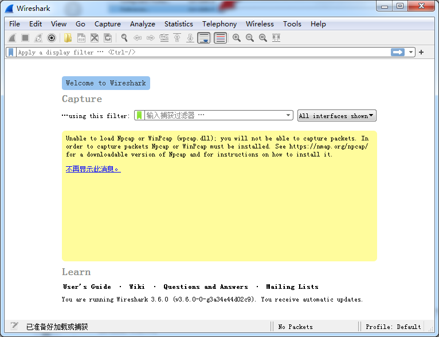Open the Telephony menu

pos(219,24)
